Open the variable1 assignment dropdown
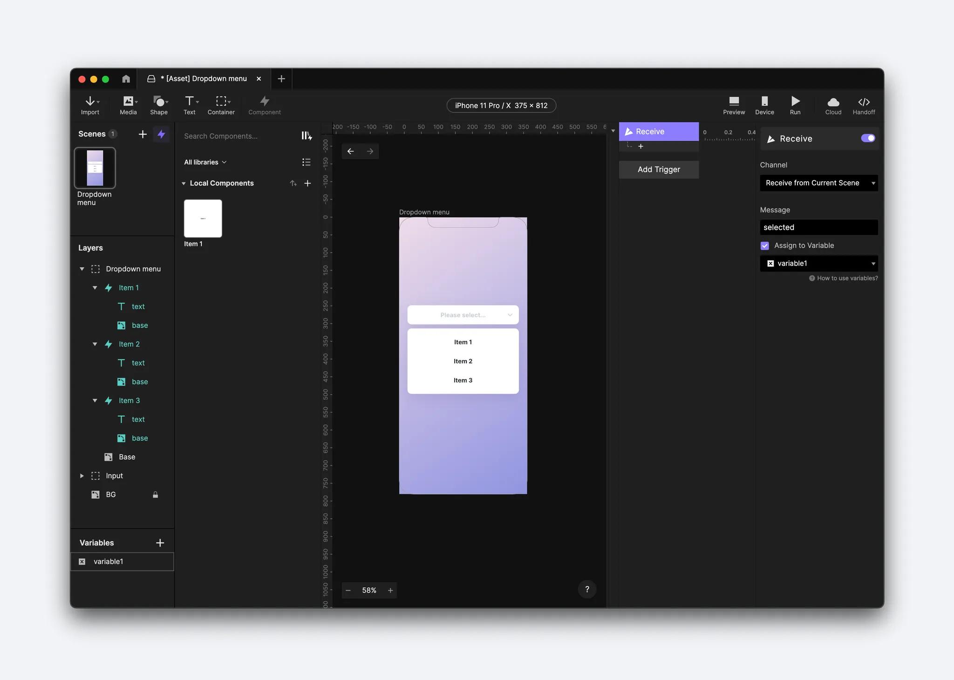 pos(819,263)
